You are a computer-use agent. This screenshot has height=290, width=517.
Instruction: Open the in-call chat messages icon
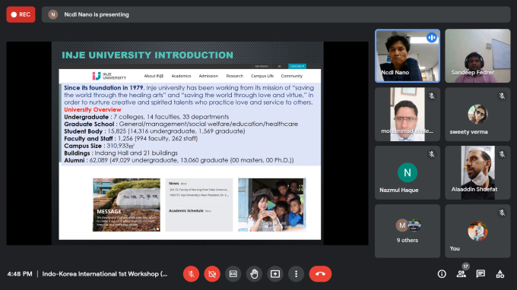tap(481, 274)
